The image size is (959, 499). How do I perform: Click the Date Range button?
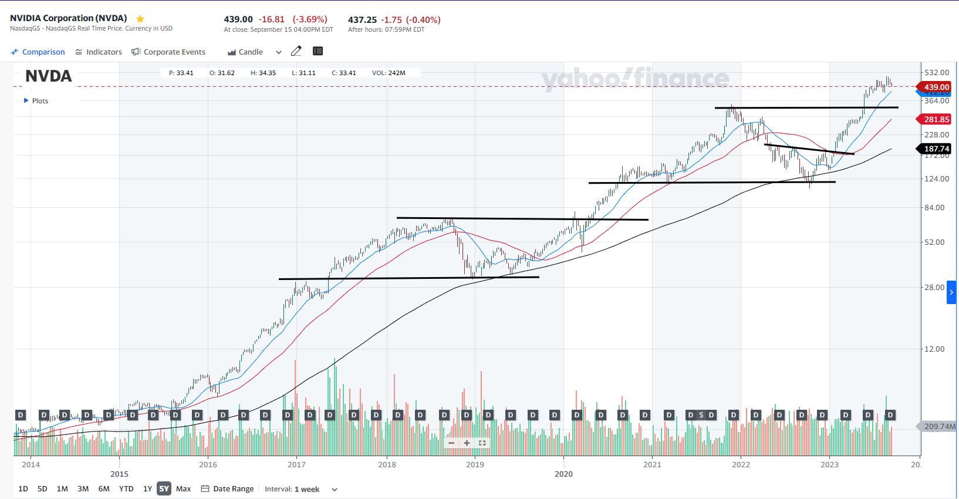coord(228,488)
